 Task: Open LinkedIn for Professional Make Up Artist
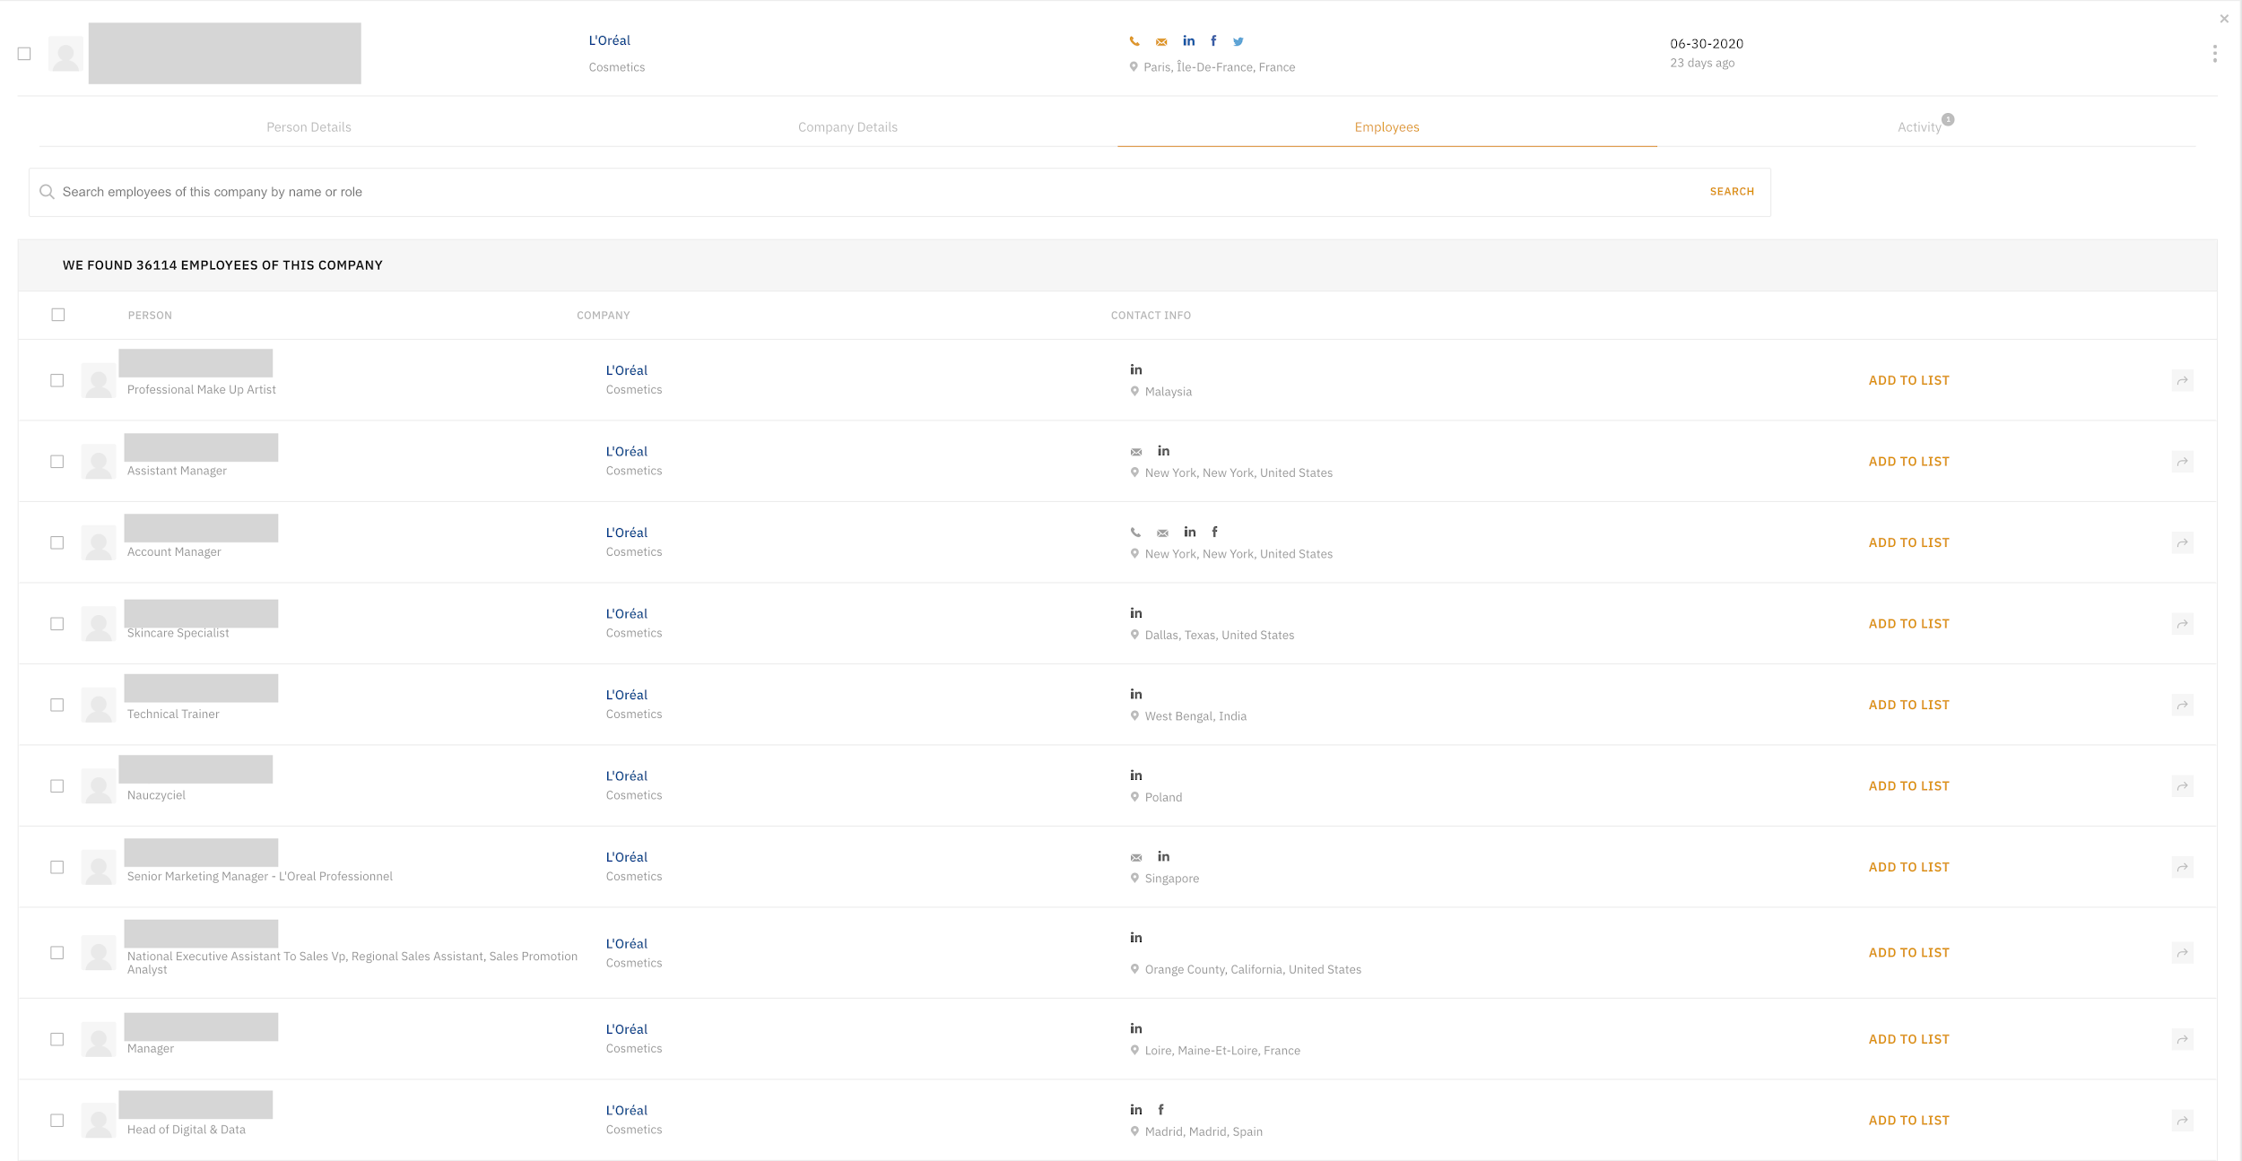(1136, 369)
